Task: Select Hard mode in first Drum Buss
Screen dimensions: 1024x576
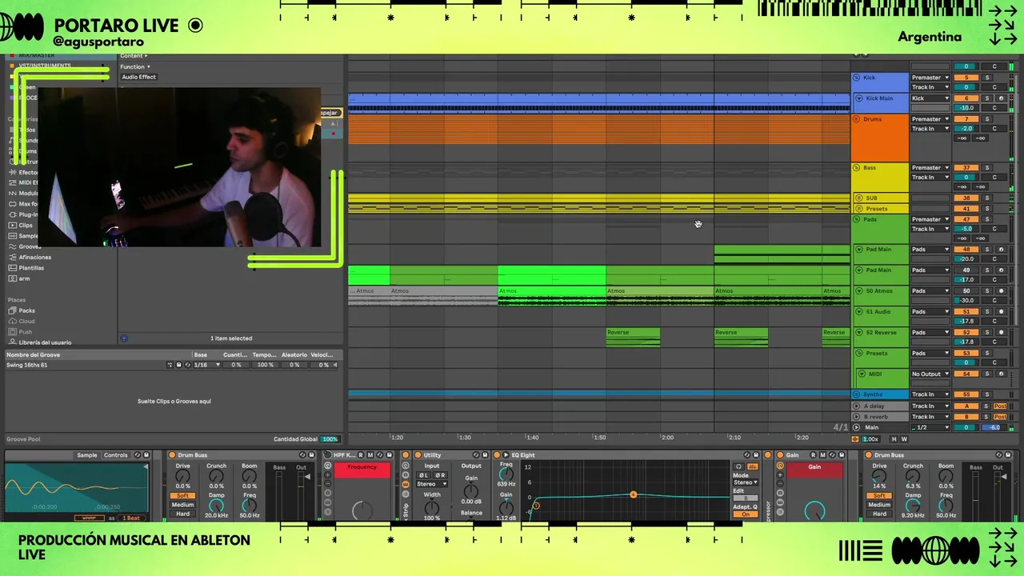Action: 182,514
